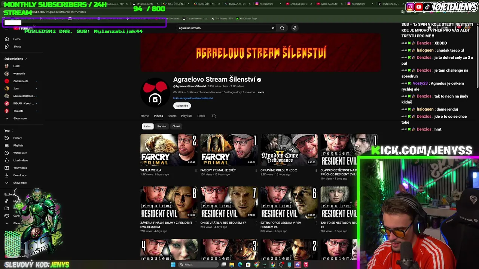The width and height of the screenshot is (479, 269).
Task: Open Task View on taskbar
Action: pos(223,265)
